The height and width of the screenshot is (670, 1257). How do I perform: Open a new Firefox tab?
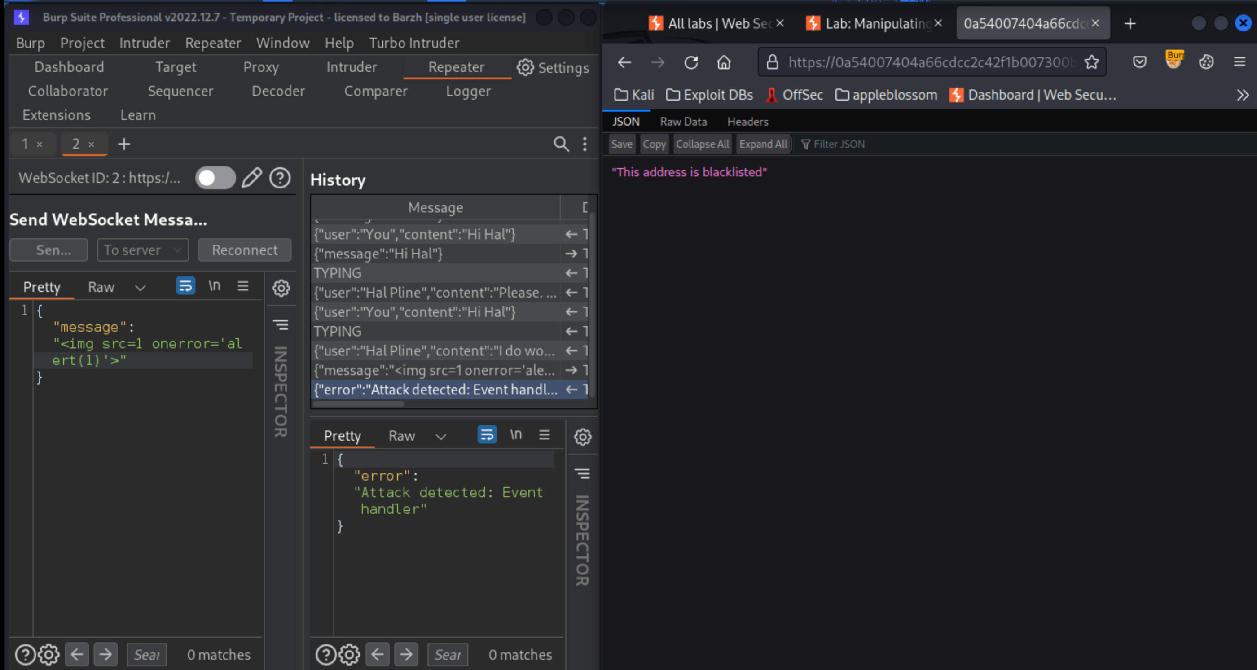pyautogui.click(x=1130, y=23)
